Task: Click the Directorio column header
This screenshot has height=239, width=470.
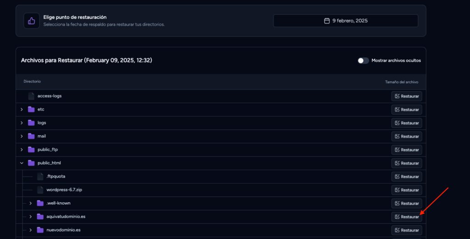Action: pos(32,82)
